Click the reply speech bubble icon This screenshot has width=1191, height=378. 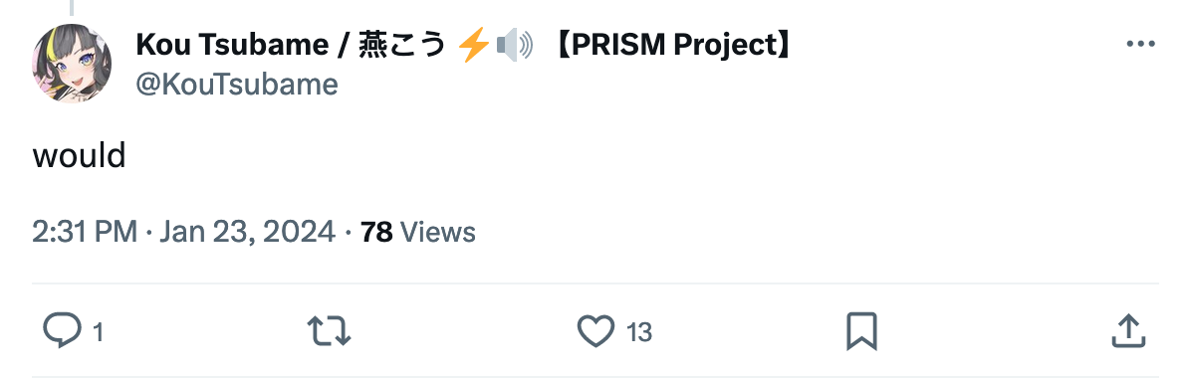(60, 331)
